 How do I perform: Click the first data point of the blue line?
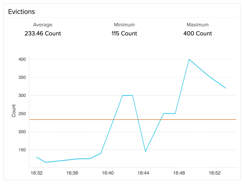click(x=36, y=157)
